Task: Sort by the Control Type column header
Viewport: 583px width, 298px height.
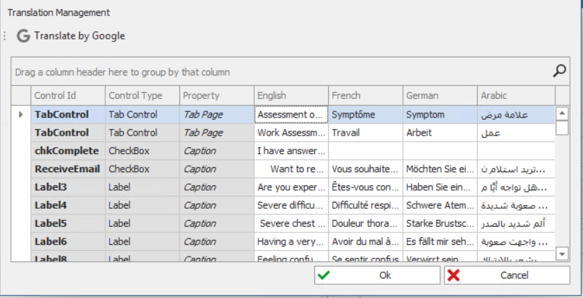Action: click(142, 95)
